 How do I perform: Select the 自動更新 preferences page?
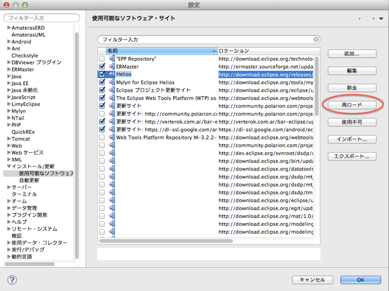29,180
